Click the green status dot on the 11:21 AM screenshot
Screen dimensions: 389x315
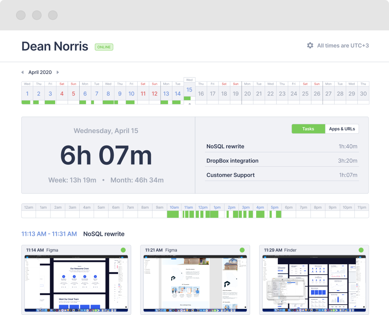[242, 249]
